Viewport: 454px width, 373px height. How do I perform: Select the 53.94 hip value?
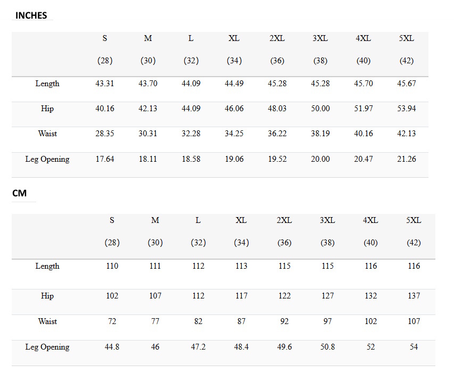point(407,109)
